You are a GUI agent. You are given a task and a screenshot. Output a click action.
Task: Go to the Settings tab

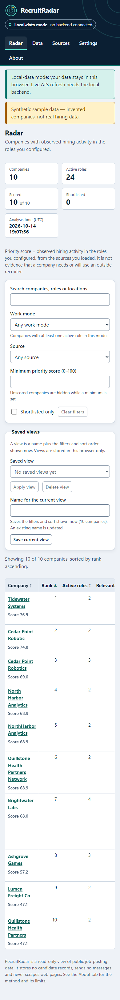pyautogui.click(x=88, y=43)
